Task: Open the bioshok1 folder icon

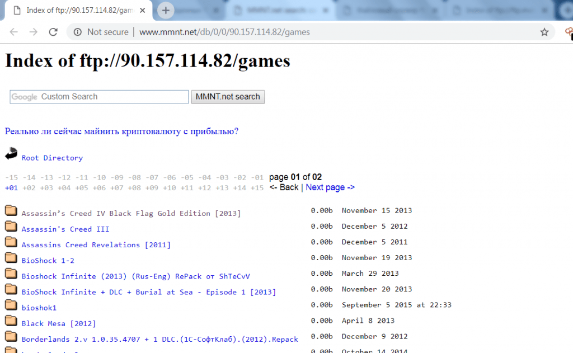Action: [11, 307]
